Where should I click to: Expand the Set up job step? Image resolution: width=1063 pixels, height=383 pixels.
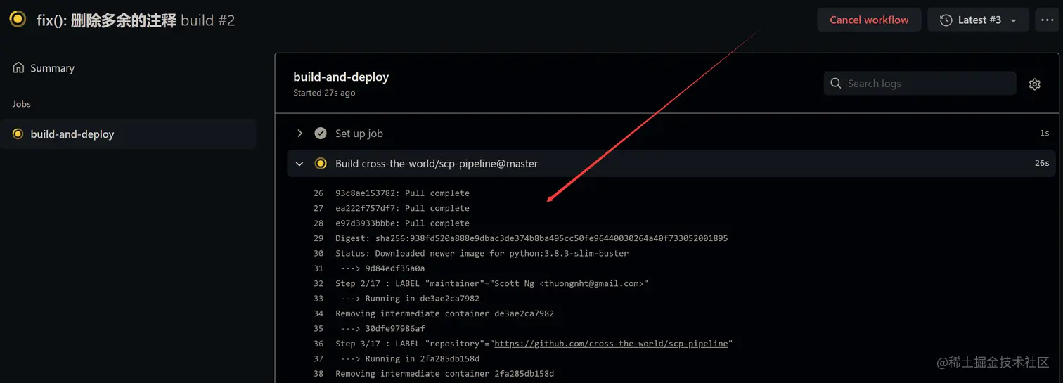point(299,133)
